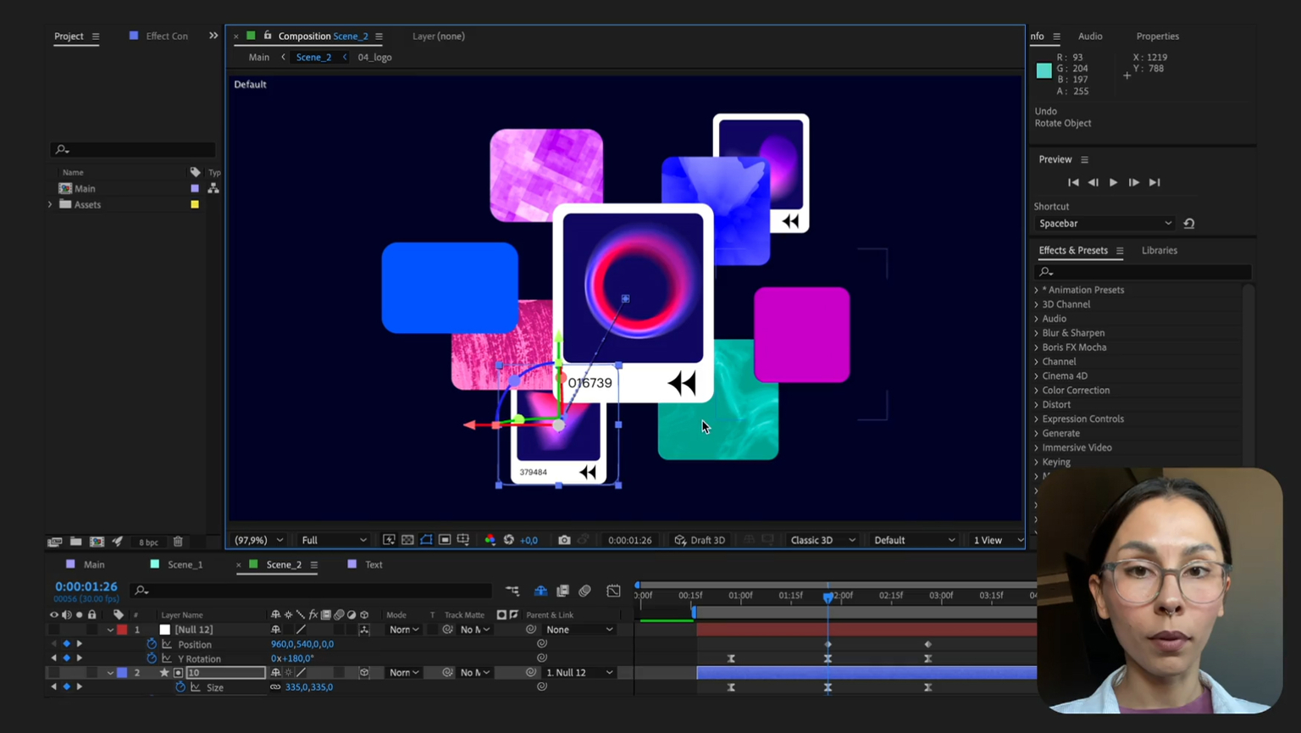Screen dimensions: 1301x733
Task: Click the Graph Editor icon in timeline
Action: [x=613, y=591]
